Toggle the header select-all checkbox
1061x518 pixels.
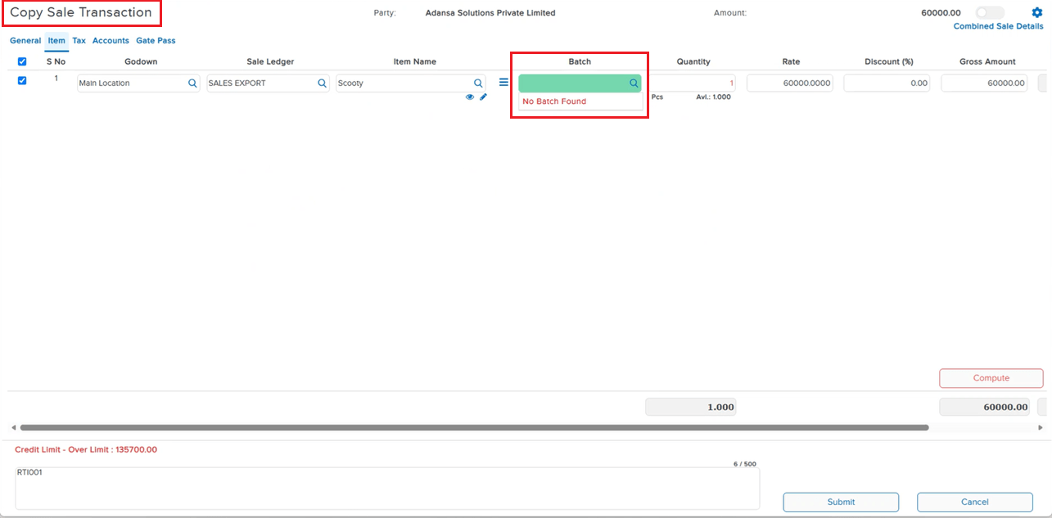22,61
